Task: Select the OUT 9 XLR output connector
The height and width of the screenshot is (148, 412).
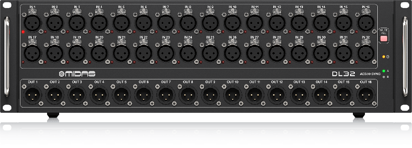Action: pyautogui.click(x=210, y=95)
